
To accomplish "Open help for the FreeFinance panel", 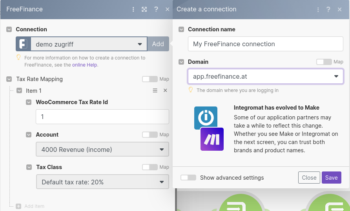I will click(x=156, y=9).
